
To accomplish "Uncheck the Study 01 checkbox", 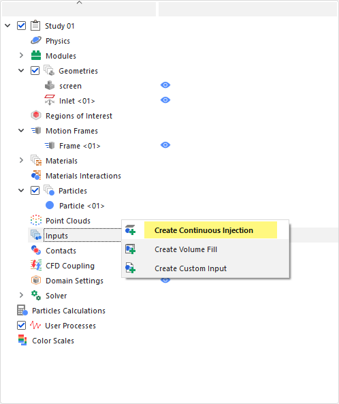I will 21,25.
